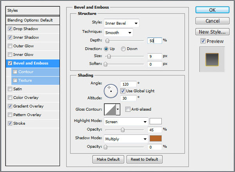Enable the Anti-aliased checkbox
This screenshot has width=235, height=172.
point(128,109)
